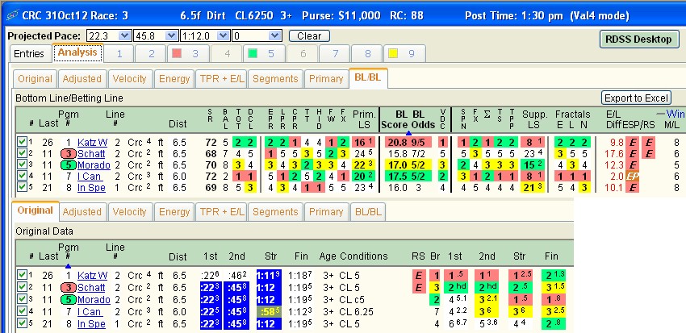
Task: Uncheck row 2 Schatt in Bottom Line table
Action: point(22,153)
